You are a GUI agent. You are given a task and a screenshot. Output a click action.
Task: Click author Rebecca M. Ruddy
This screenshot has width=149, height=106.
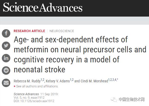[x=27, y=81]
